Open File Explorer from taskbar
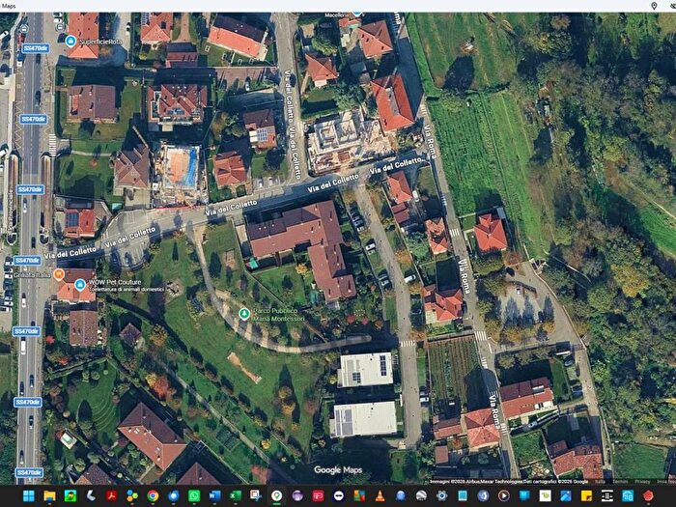The height and width of the screenshot is (507, 676). [49, 495]
